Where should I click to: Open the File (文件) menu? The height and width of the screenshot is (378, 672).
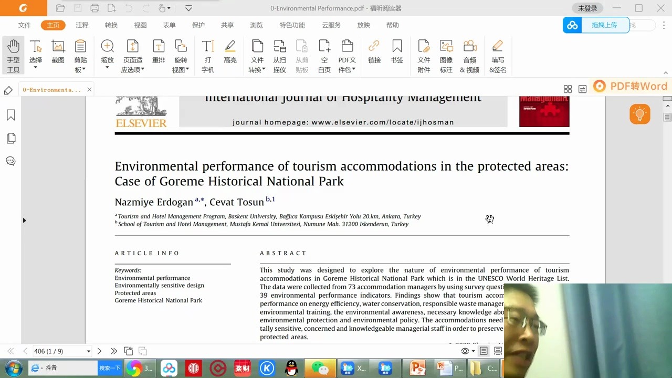pos(25,25)
